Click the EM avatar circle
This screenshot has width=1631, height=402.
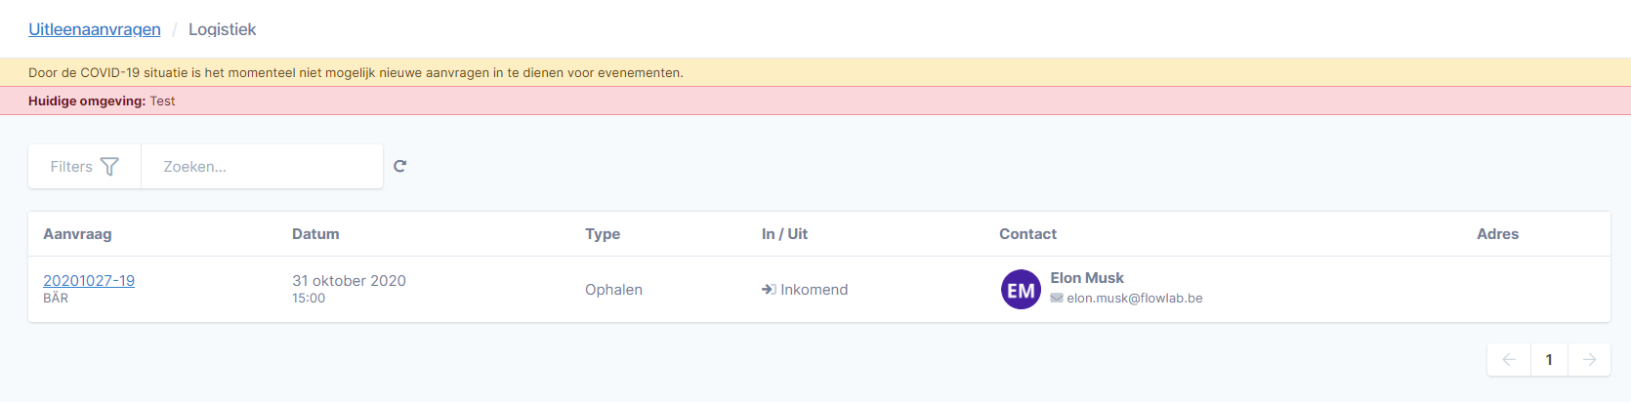(x=1021, y=290)
